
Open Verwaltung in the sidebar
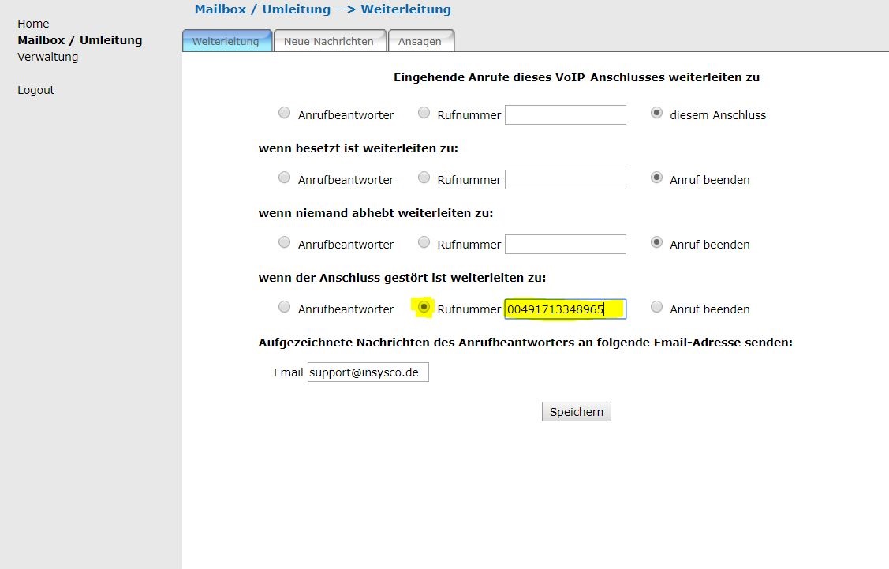[x=47, y=57]
